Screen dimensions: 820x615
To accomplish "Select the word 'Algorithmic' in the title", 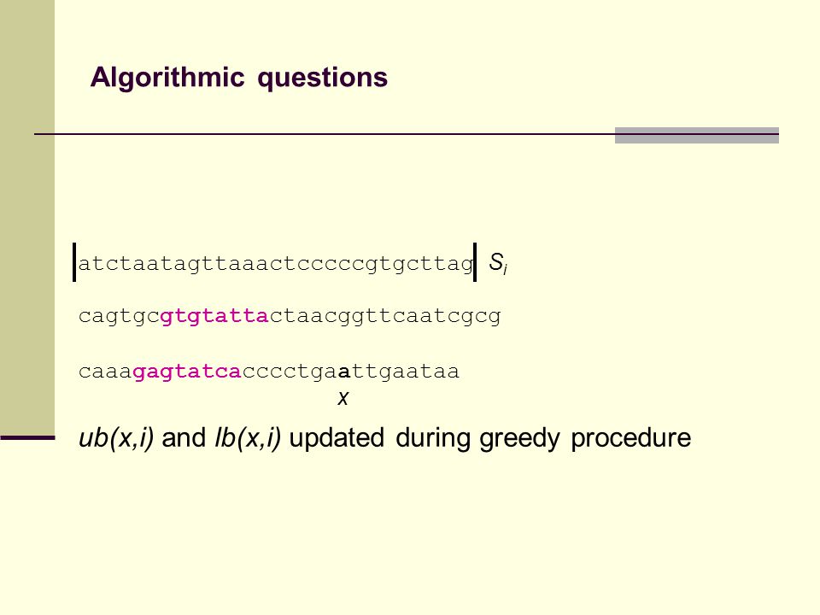I will 167,78.
